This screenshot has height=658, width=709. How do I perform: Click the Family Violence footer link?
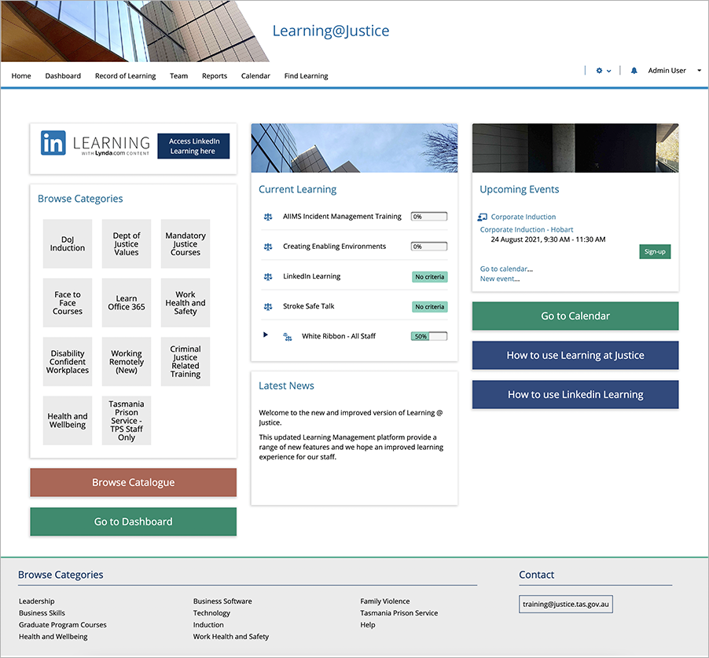[385, 601]
